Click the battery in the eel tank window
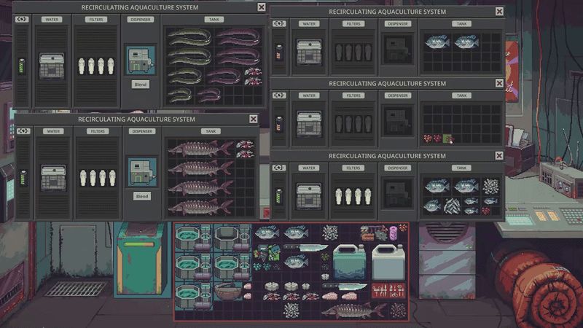Image resolution: width=583 pixels, height=328 pixels. tap(22, 66)
